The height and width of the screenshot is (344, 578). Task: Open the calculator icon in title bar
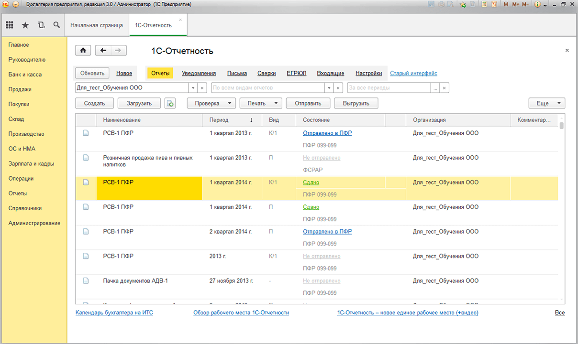[484, 4]
